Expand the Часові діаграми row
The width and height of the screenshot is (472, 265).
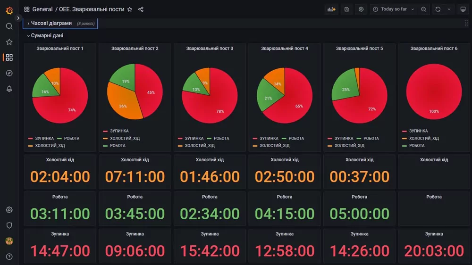tap(52, 23)
